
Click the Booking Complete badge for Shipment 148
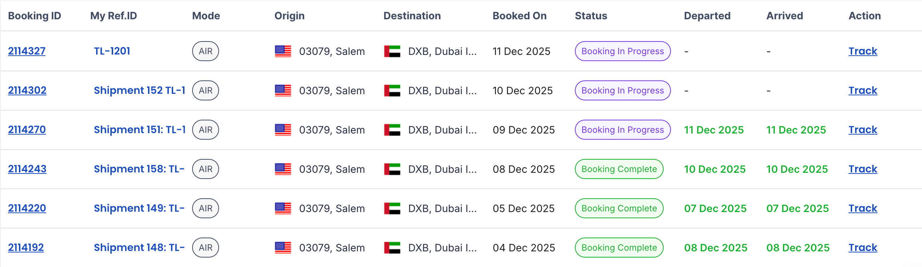pos(619,247)
